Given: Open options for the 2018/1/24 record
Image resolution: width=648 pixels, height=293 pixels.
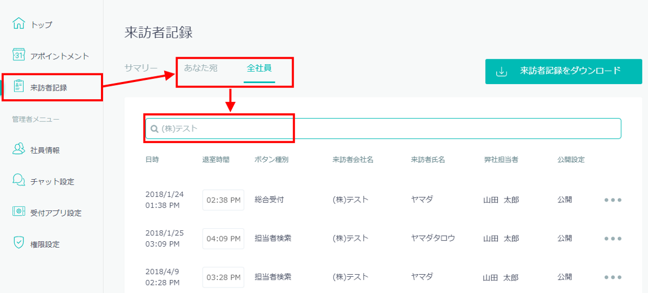Looking at the screenshot, I should (x=613, y=200).
